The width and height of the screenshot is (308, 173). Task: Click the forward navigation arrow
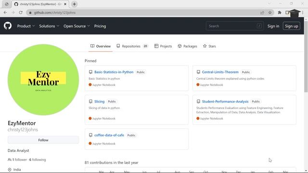click(x=13, y=12)
